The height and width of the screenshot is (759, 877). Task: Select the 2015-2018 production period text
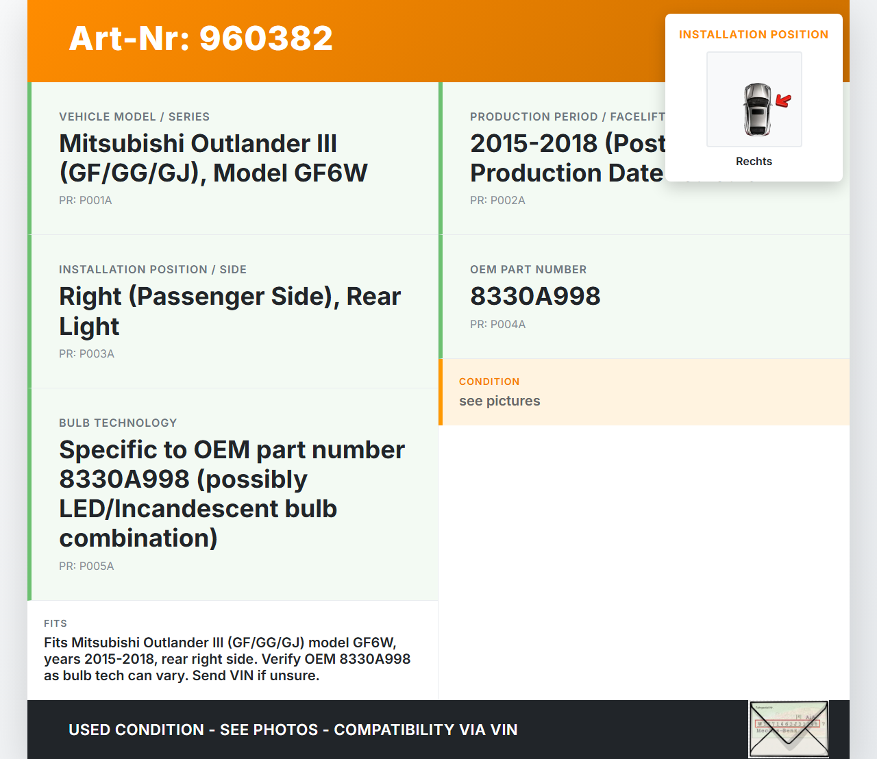coord(567,158)
